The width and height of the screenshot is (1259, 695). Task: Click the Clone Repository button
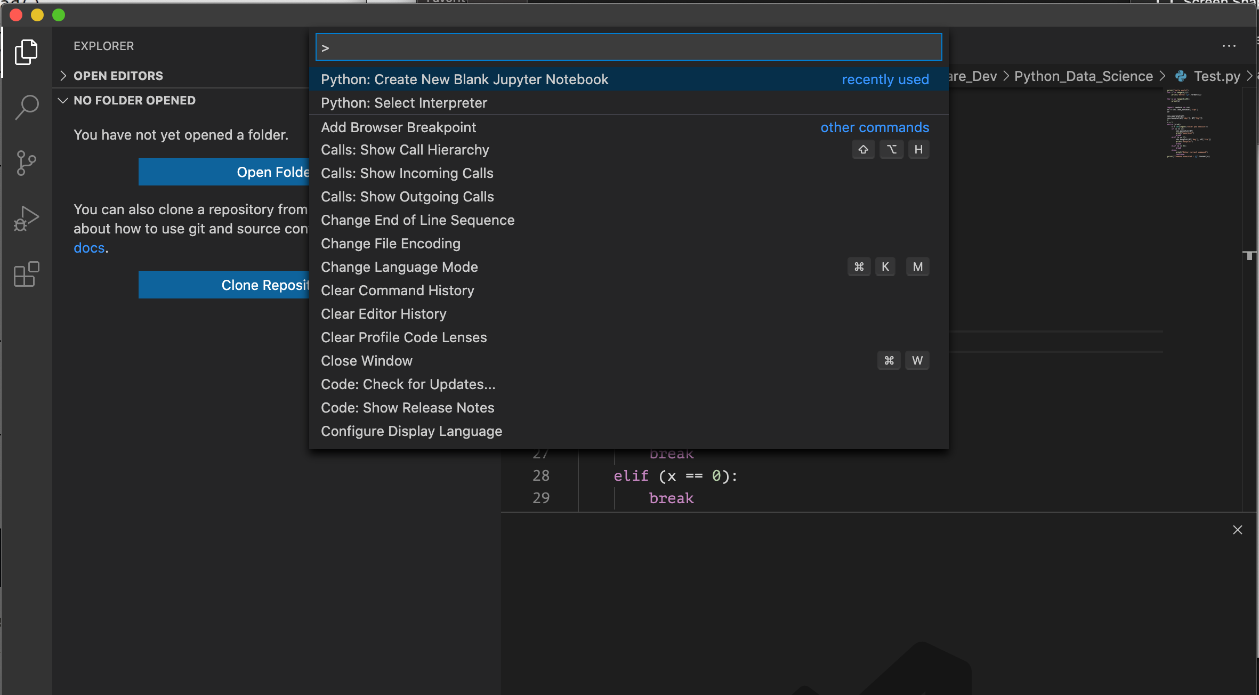point(224,285)
